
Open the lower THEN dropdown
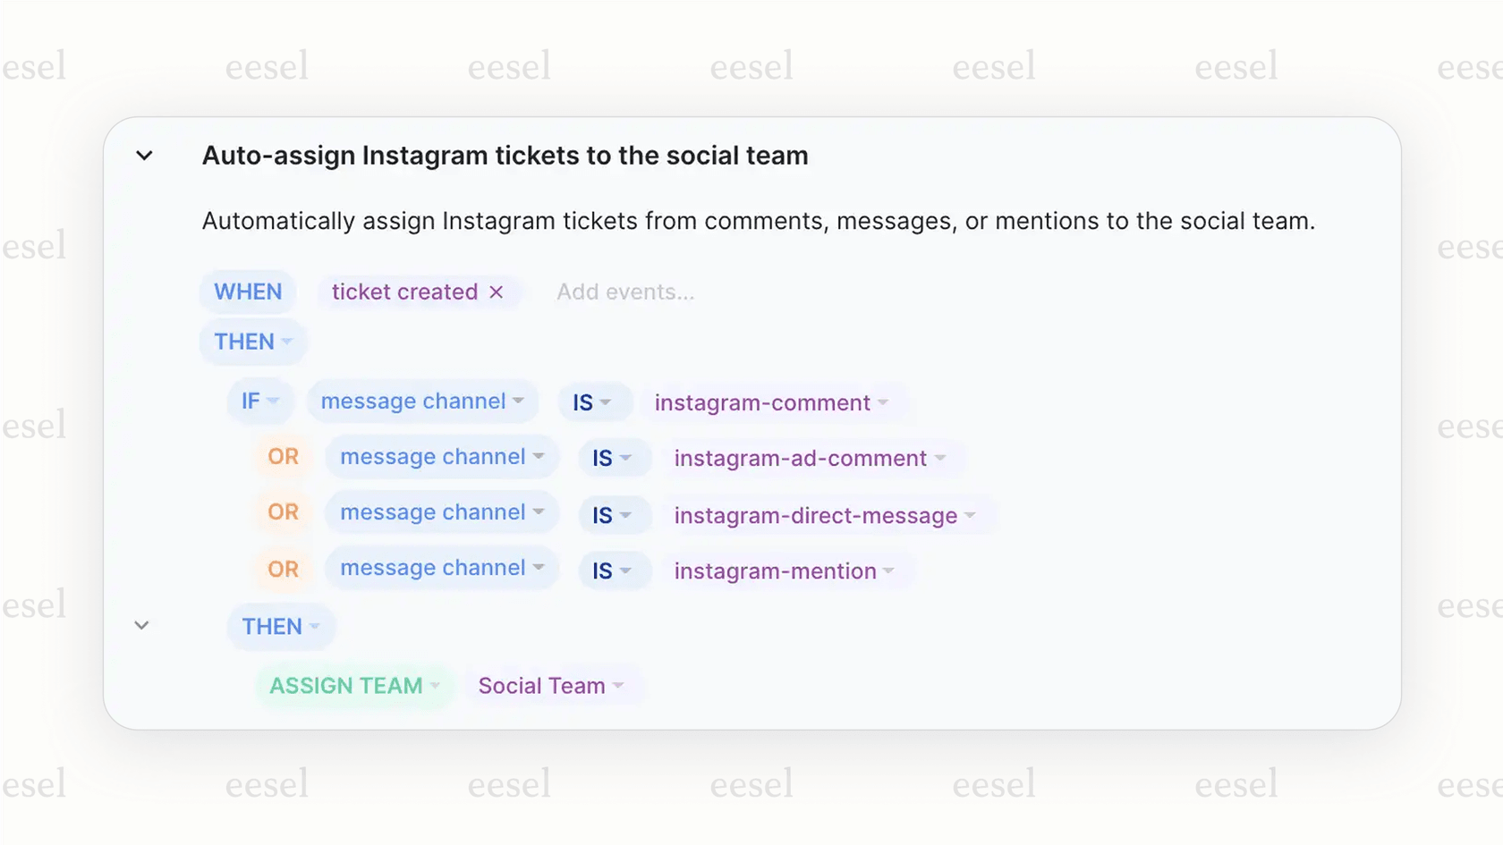[280, 626]
